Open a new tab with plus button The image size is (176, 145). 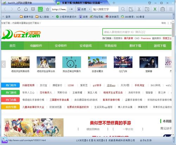(114, 3)
